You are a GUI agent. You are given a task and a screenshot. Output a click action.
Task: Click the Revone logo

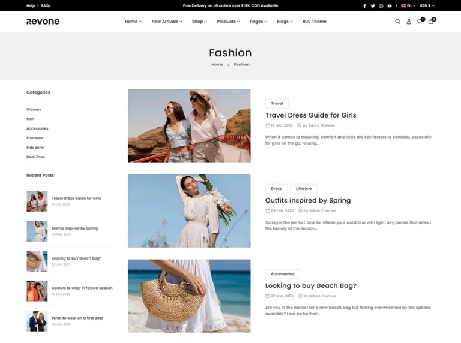(43, 22)
